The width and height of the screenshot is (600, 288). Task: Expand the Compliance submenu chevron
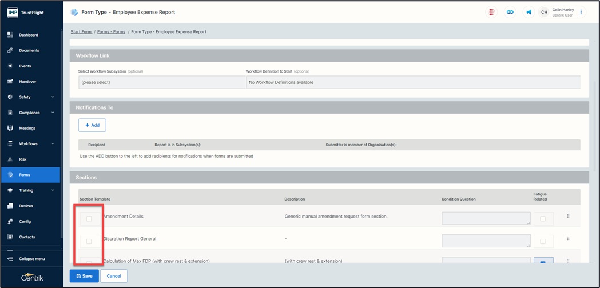pos(53,113)
